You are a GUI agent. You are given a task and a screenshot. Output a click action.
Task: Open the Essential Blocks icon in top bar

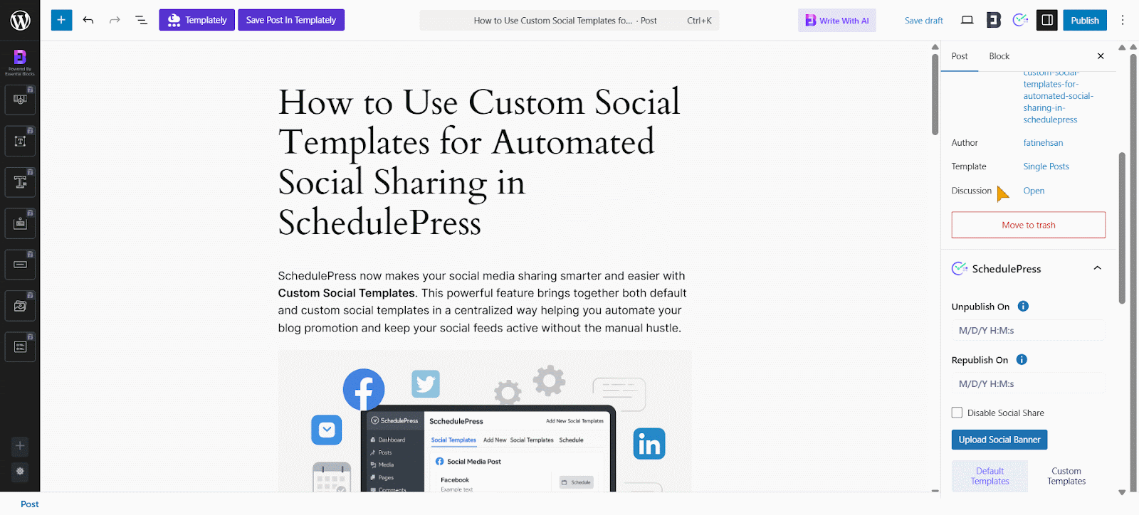pyautogui.click(x=994, y=20)
